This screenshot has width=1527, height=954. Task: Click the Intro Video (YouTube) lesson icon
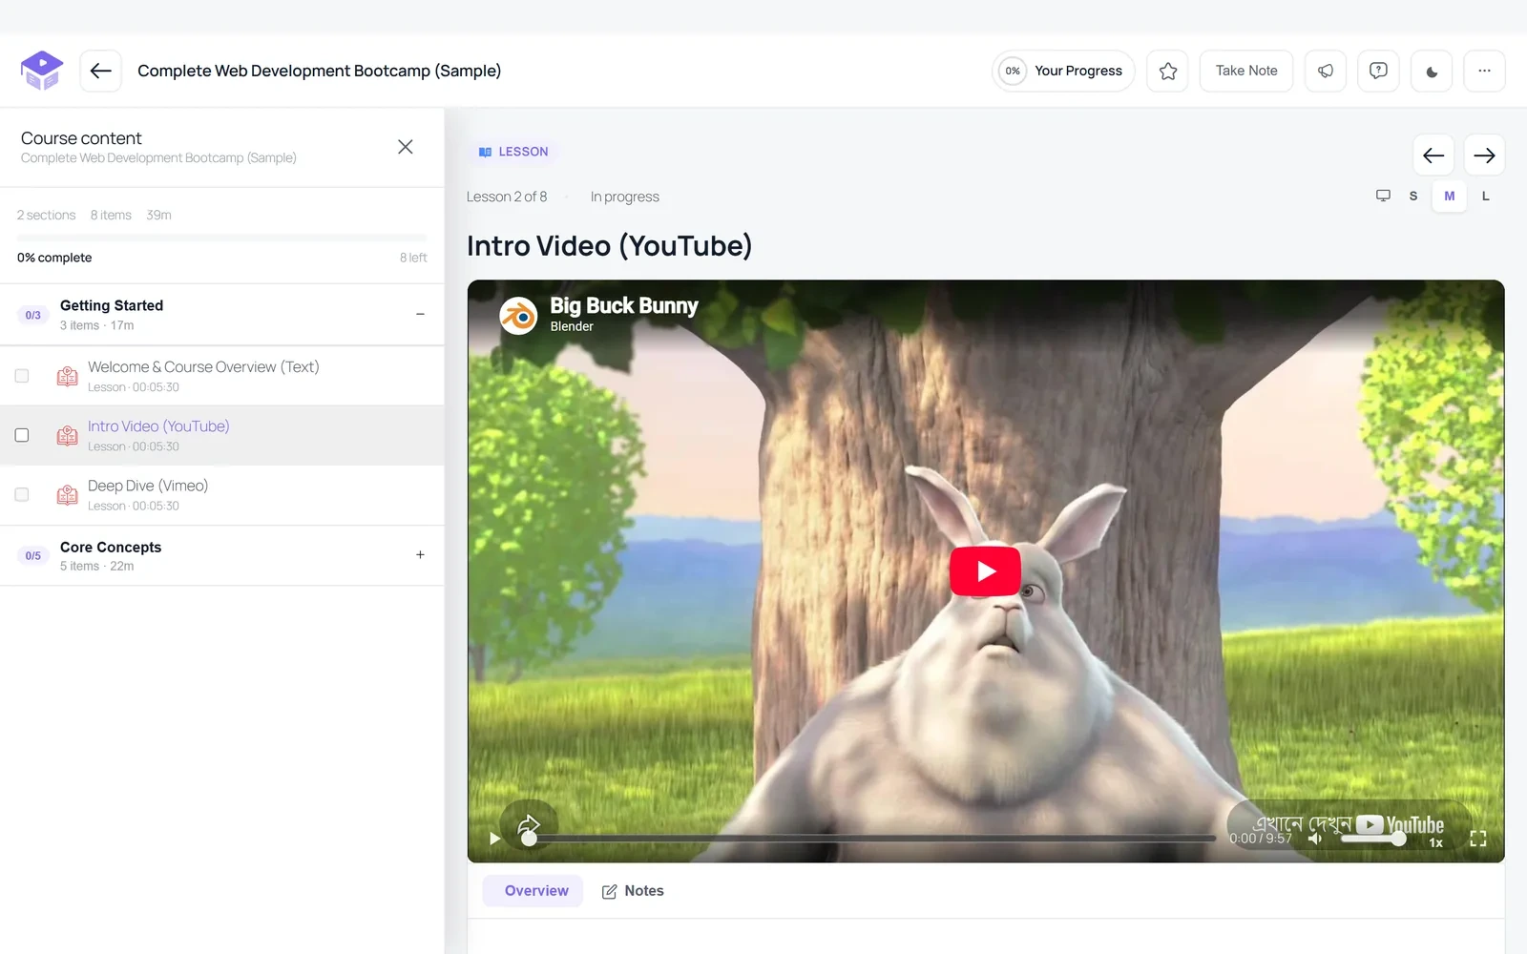click(x=67, y=435)
